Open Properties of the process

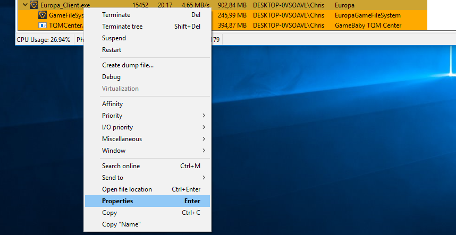147,201
